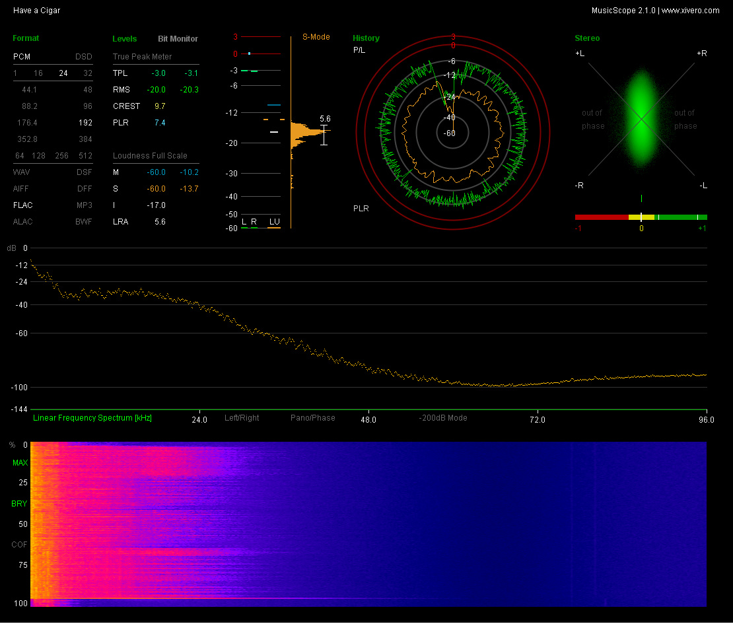
Task: Click the LU legend marker
Action: point(274,222)
